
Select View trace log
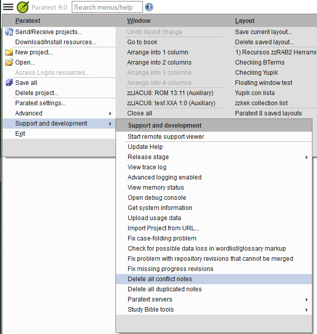click(147, 167)
